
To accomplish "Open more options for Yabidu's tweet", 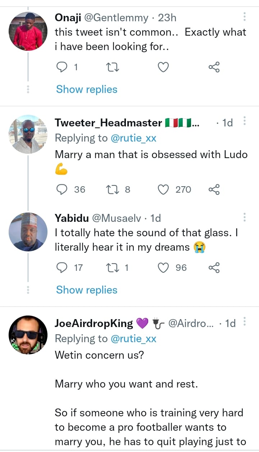I will click(x=245, y=217).
